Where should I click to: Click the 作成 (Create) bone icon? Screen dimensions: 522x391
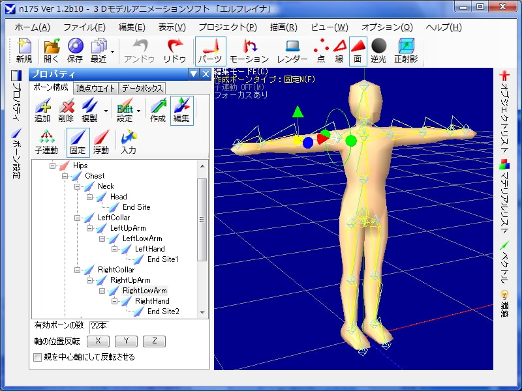[x=158, y=110]
